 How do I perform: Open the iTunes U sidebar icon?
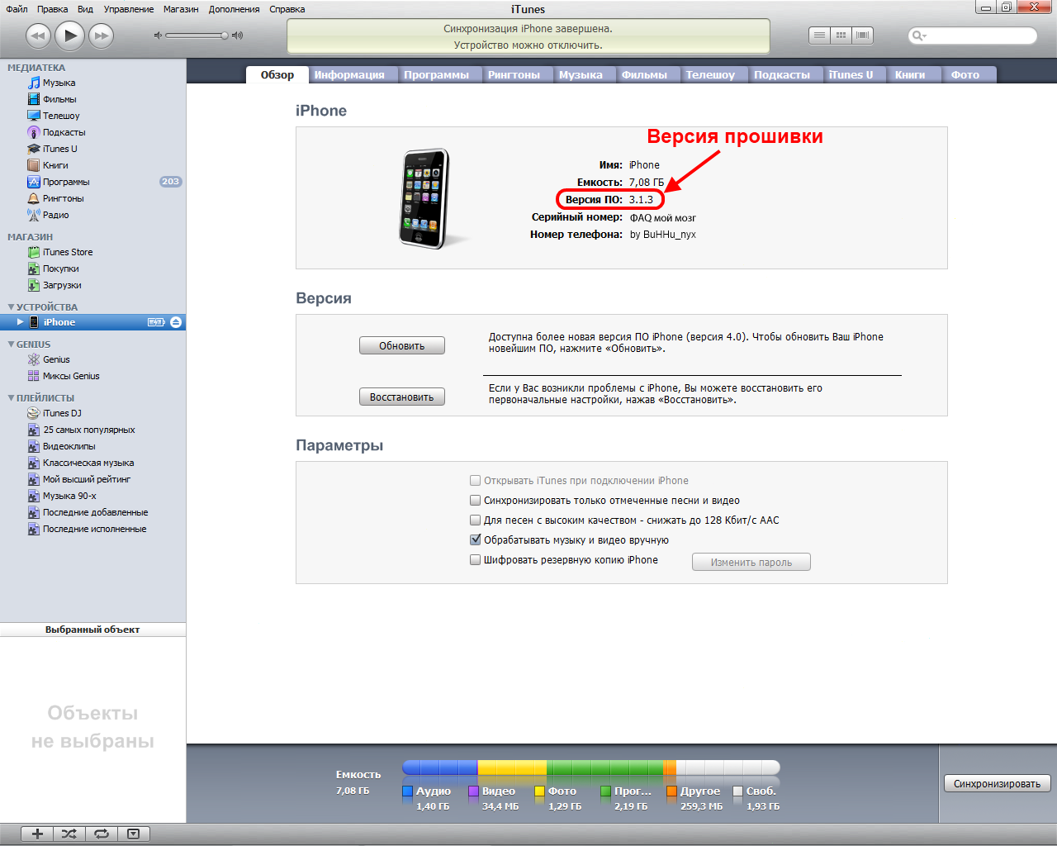pos(34,149)
